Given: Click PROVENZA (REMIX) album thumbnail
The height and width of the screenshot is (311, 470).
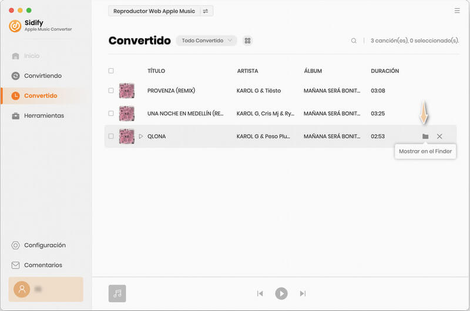Looking at the screenshot, I should coord(127,91).
